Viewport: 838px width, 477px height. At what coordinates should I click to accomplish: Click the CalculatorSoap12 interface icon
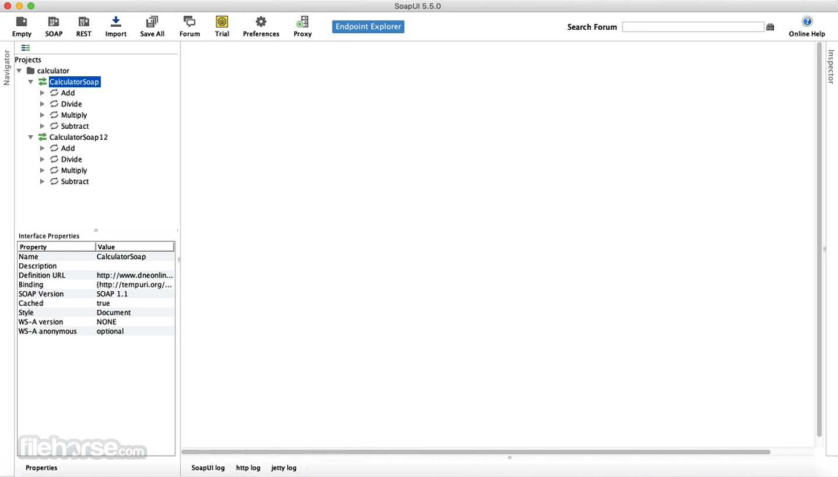tap(43, 137)
